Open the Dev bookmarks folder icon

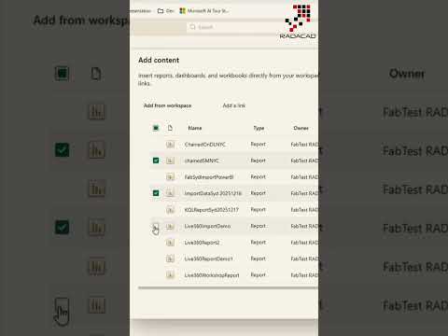161,11
